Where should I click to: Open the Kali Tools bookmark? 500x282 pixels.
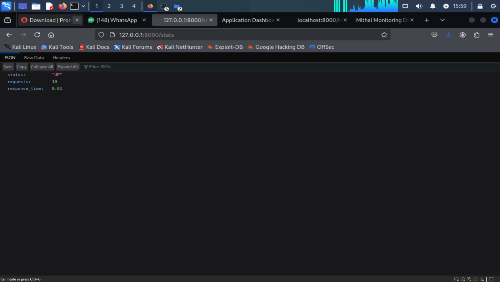[57, 47]
